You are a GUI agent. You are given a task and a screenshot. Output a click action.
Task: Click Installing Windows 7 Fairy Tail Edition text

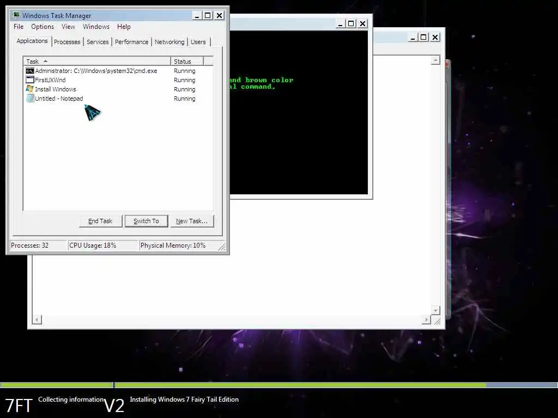184,399
